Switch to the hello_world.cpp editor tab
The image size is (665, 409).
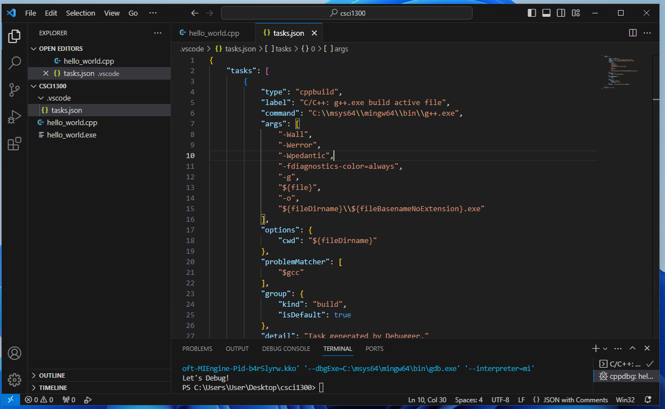213,33
